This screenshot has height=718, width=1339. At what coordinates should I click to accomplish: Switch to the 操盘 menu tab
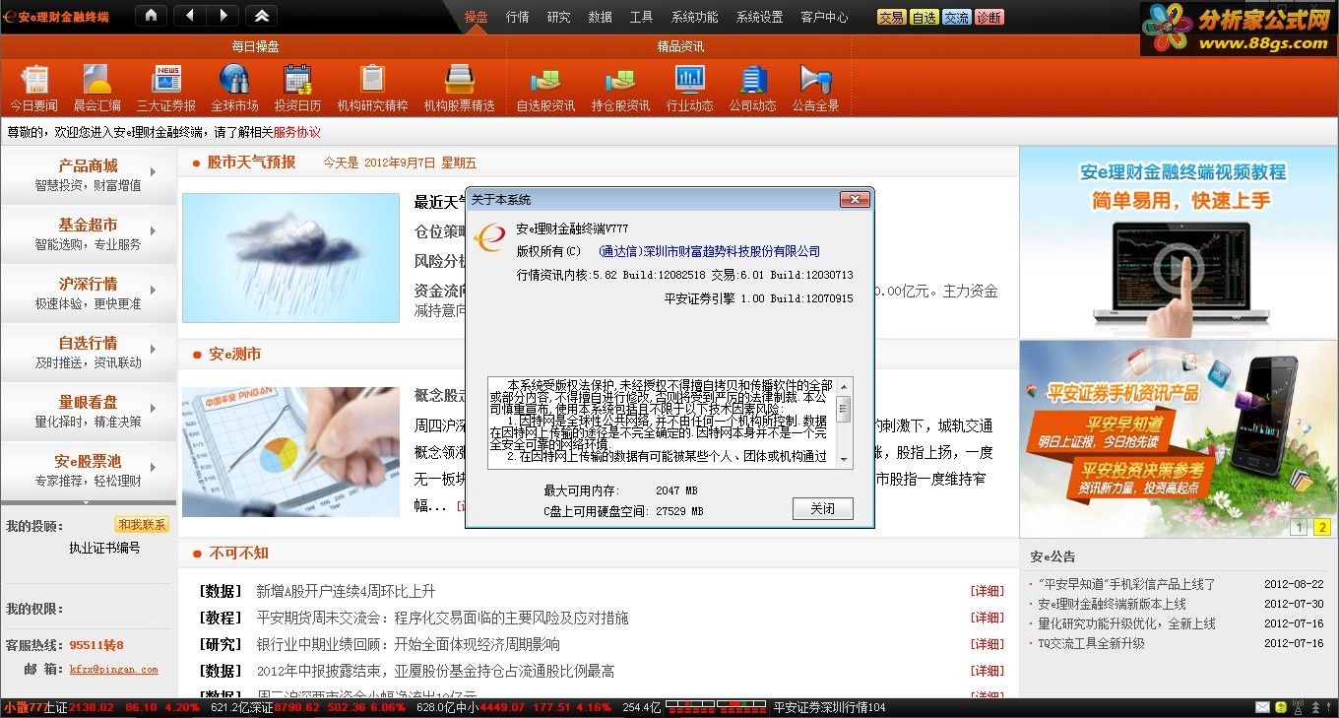point(477,17)
